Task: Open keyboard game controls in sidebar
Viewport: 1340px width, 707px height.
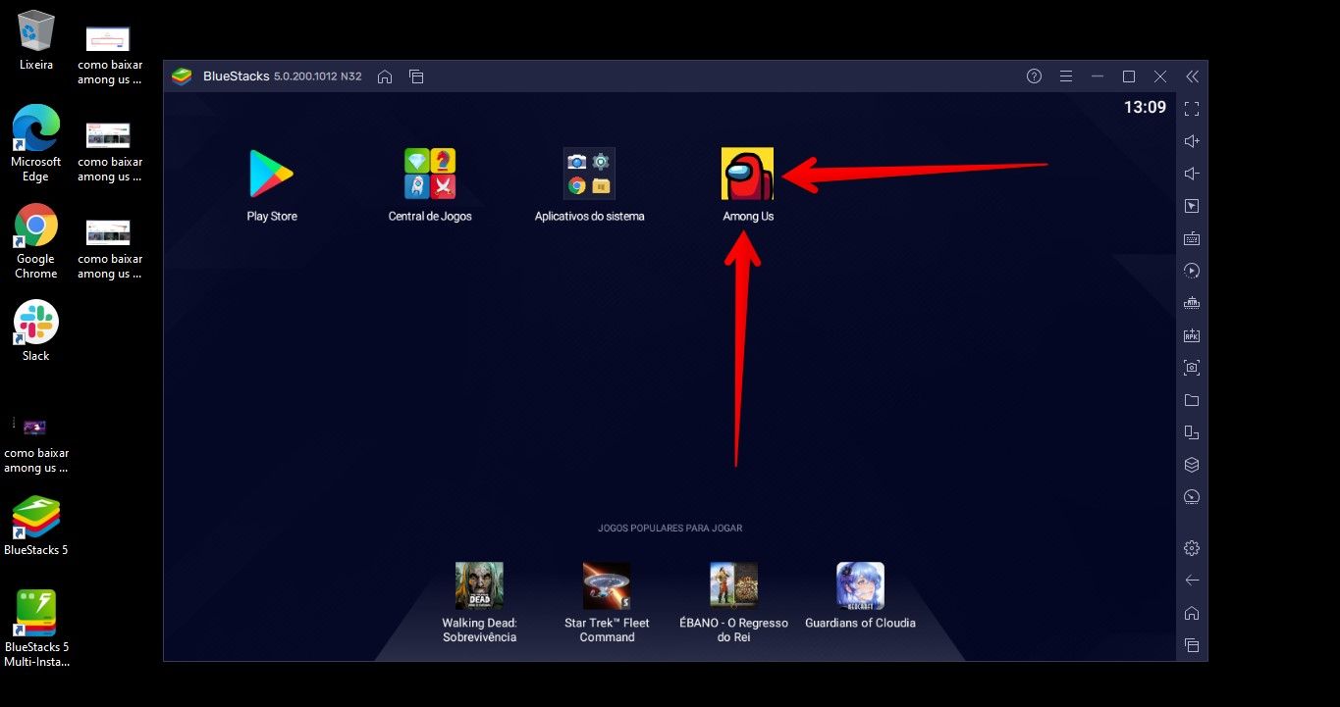Action: click(1192, 238)
